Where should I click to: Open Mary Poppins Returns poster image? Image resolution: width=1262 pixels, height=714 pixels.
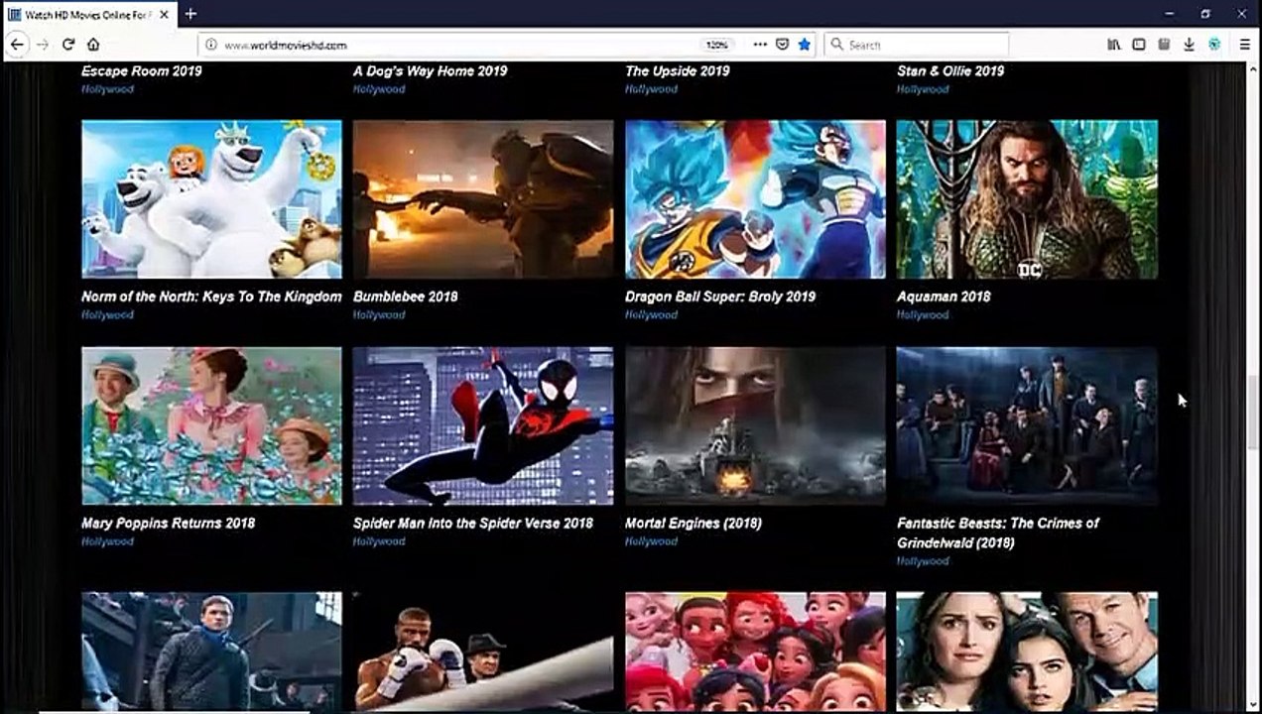(211, 425)
